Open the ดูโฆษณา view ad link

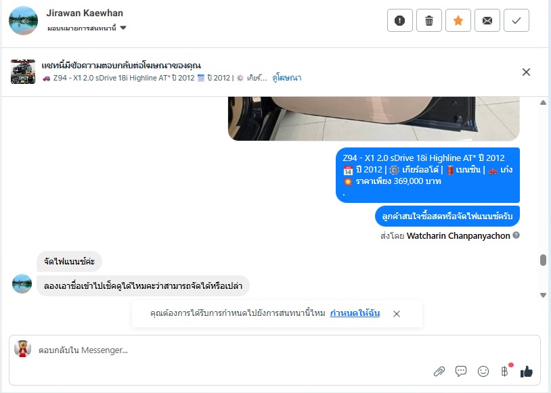coord(287,78)
